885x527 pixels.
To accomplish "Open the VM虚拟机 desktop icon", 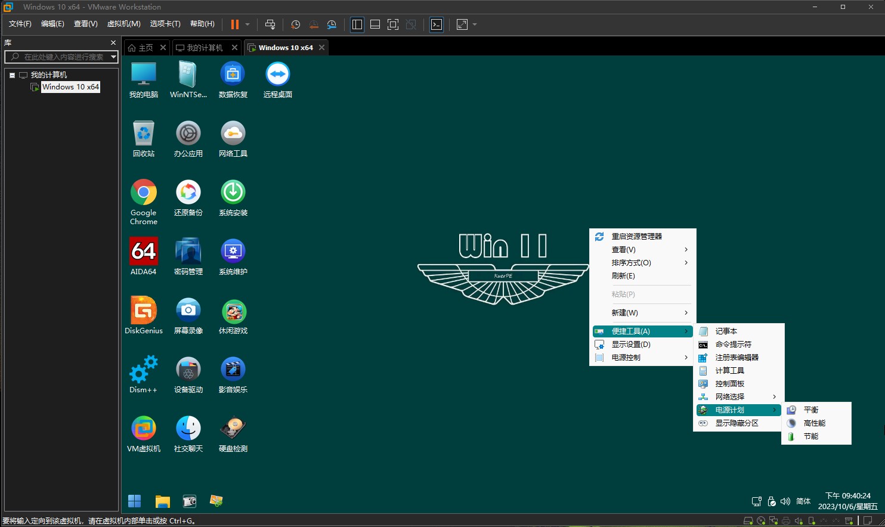I will [x=144, y=434].
